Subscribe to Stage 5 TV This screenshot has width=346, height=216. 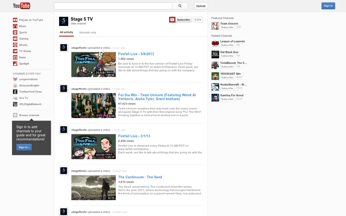coord(180,20)
